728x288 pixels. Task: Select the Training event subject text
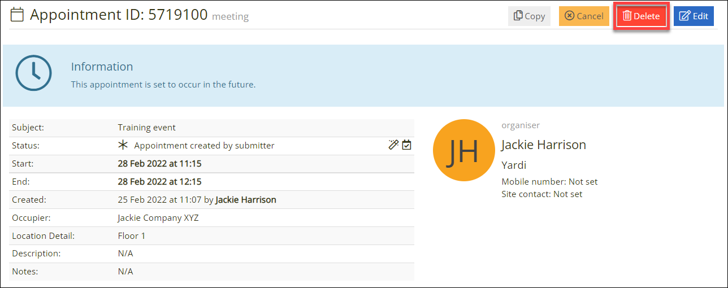tap(147, 128)
